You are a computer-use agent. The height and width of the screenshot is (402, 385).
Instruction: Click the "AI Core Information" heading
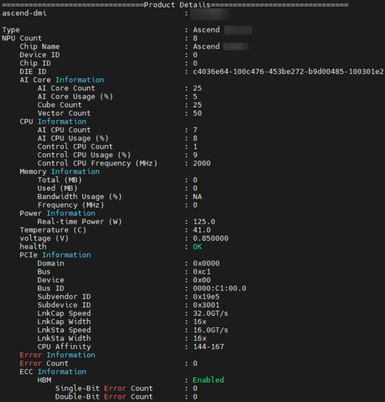[x=62, y=80]
